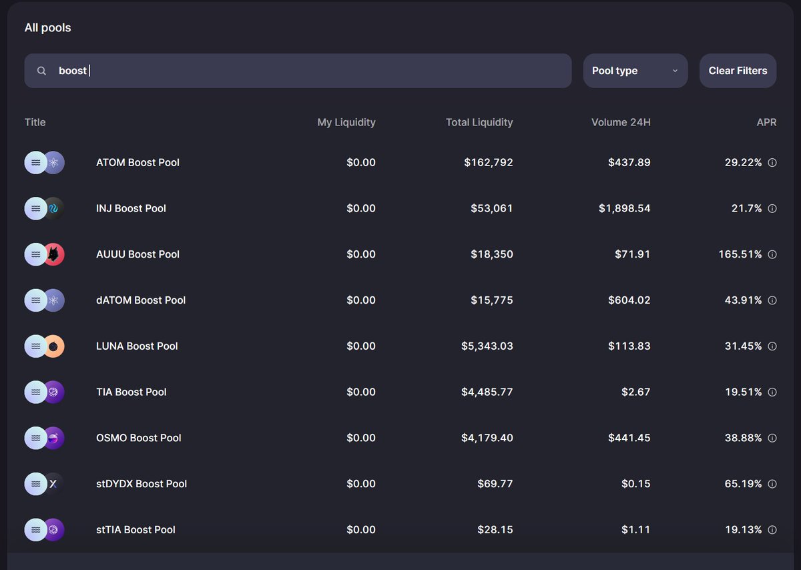Sort pools by Title column header
This screenshot has height=570, width=801.
(x=35, y=122)
